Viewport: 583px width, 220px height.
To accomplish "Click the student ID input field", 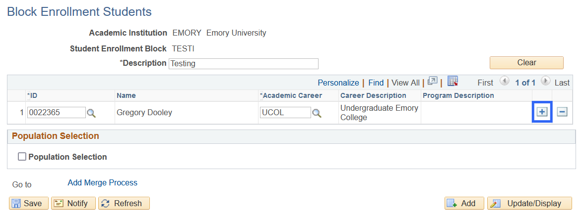I will click(x=56, y=113).
